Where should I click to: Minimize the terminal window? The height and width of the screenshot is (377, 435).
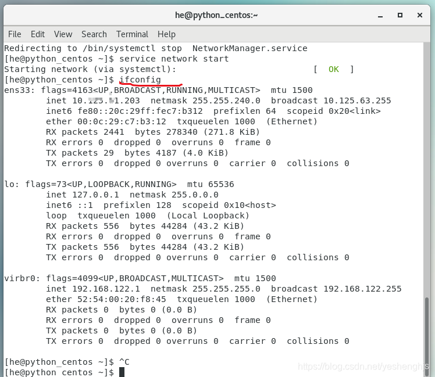[x=380, y=16]
